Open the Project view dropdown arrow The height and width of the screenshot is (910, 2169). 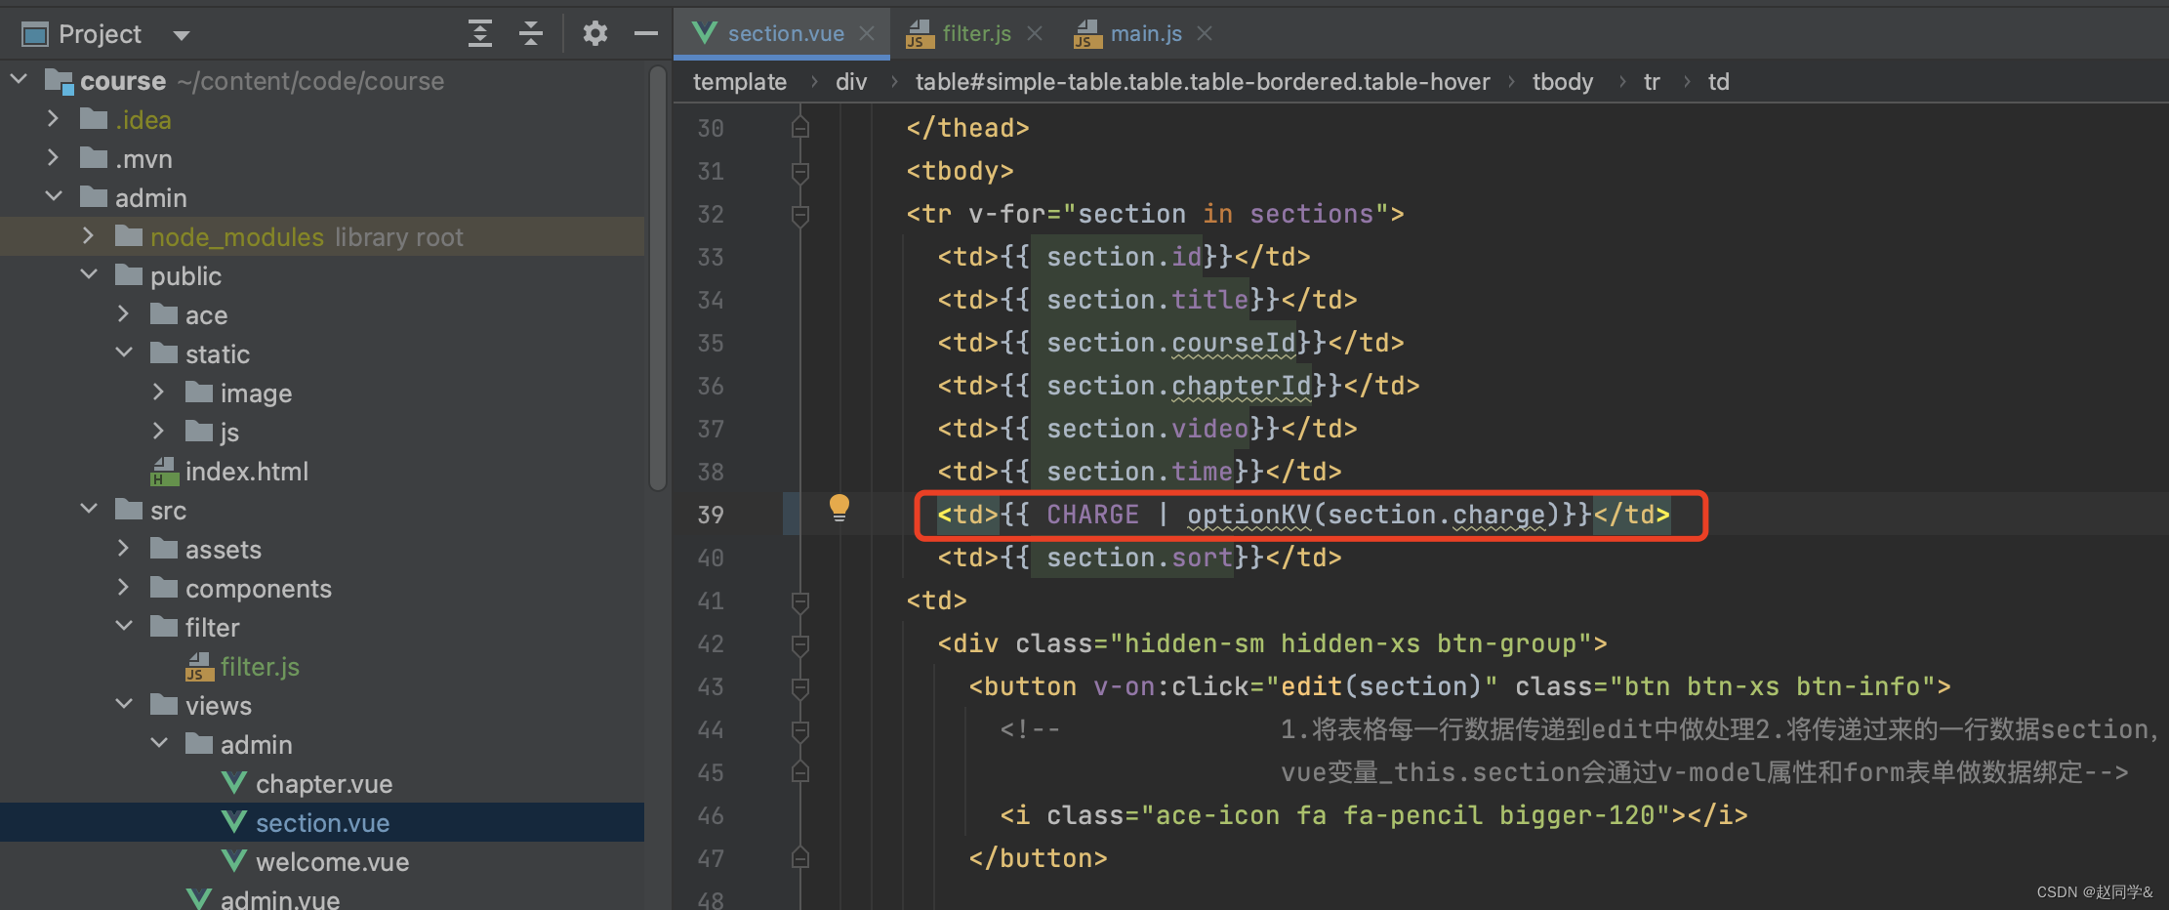(x=181, y=36)
